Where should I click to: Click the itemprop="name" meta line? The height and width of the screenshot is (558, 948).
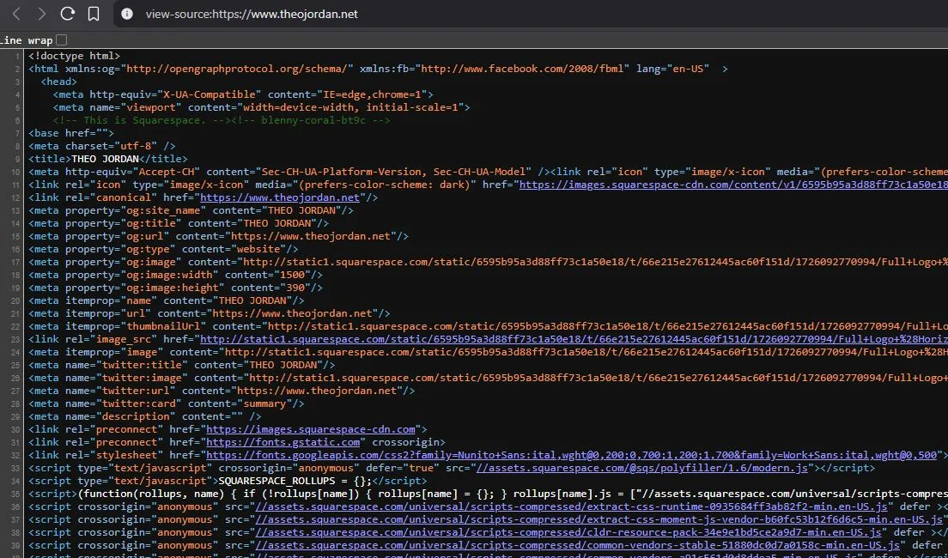[167, 300]
